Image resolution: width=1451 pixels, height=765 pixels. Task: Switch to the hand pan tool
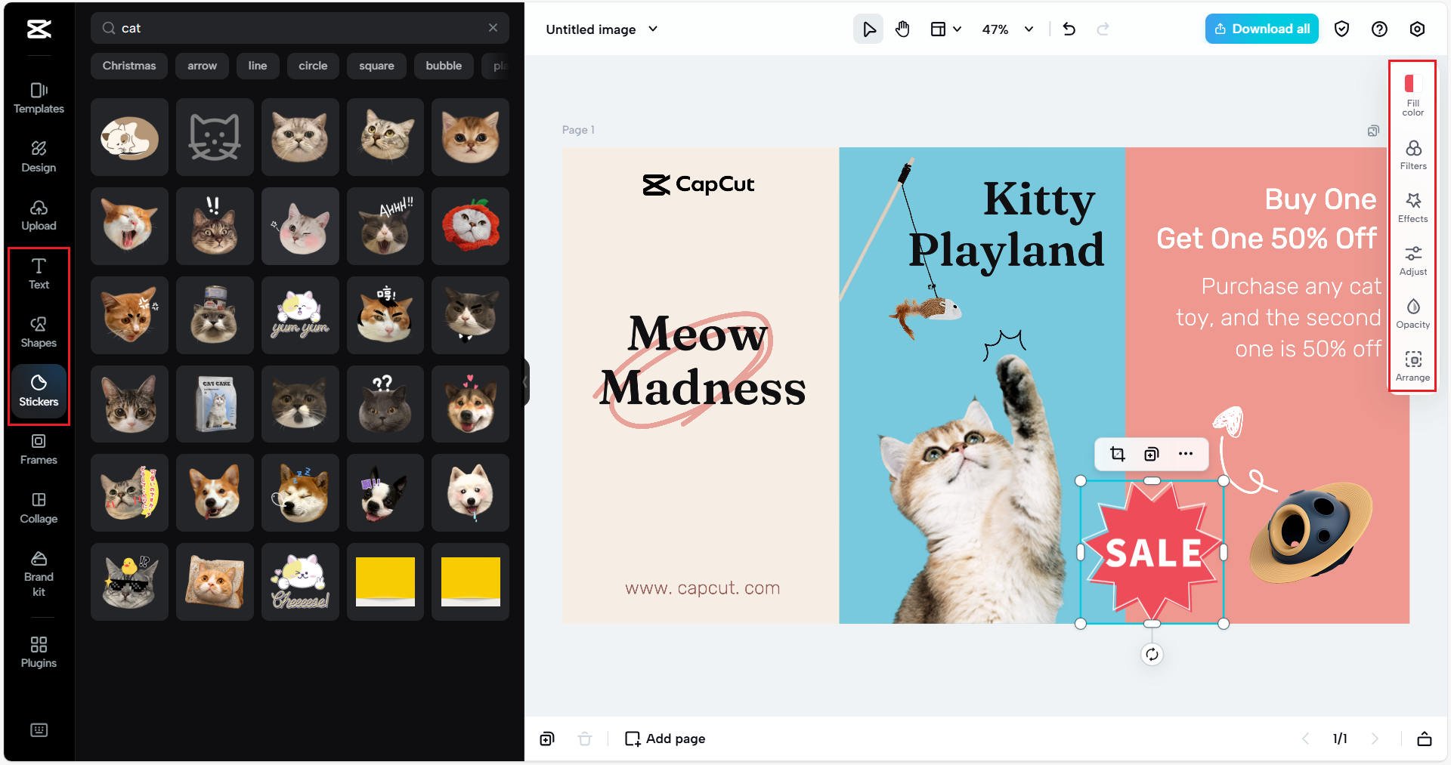[x=902, y=29]
